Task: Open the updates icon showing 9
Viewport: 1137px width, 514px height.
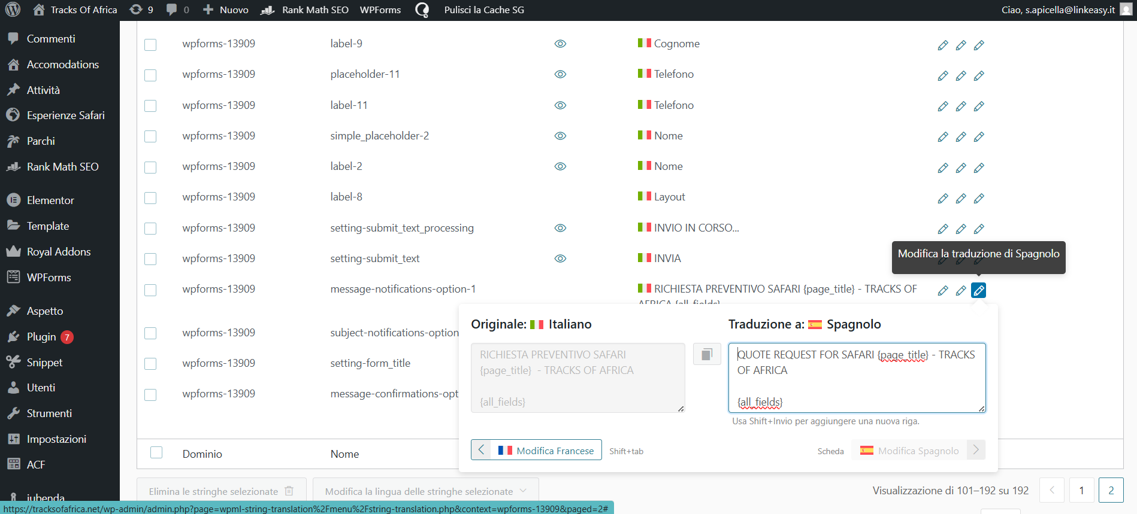Action: [x=142, y=10]
